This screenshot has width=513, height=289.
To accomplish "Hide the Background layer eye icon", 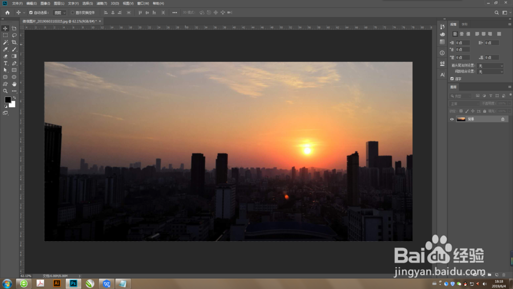I will pyautogui.click(x=452, y=119).
